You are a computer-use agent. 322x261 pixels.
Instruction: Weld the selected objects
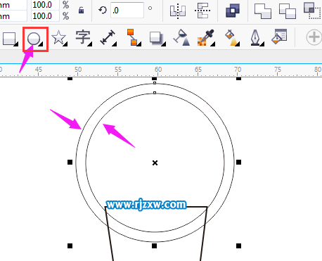pyautogui.click(x=263, y=11)
